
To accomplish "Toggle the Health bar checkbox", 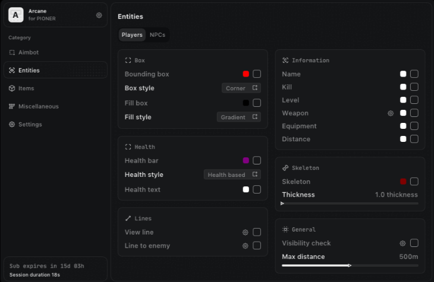I will (x=257, y=160).
